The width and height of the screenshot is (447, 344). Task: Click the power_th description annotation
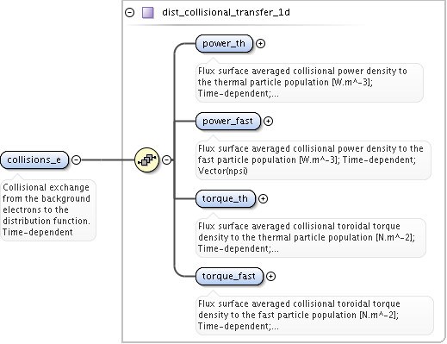[x=309, y=82]
